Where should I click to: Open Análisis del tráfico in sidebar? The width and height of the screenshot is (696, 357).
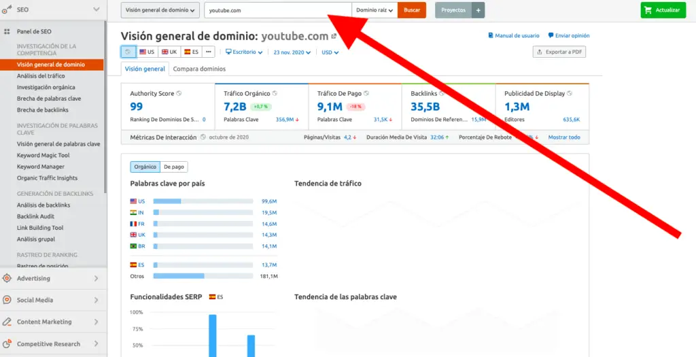click(41, 76)
